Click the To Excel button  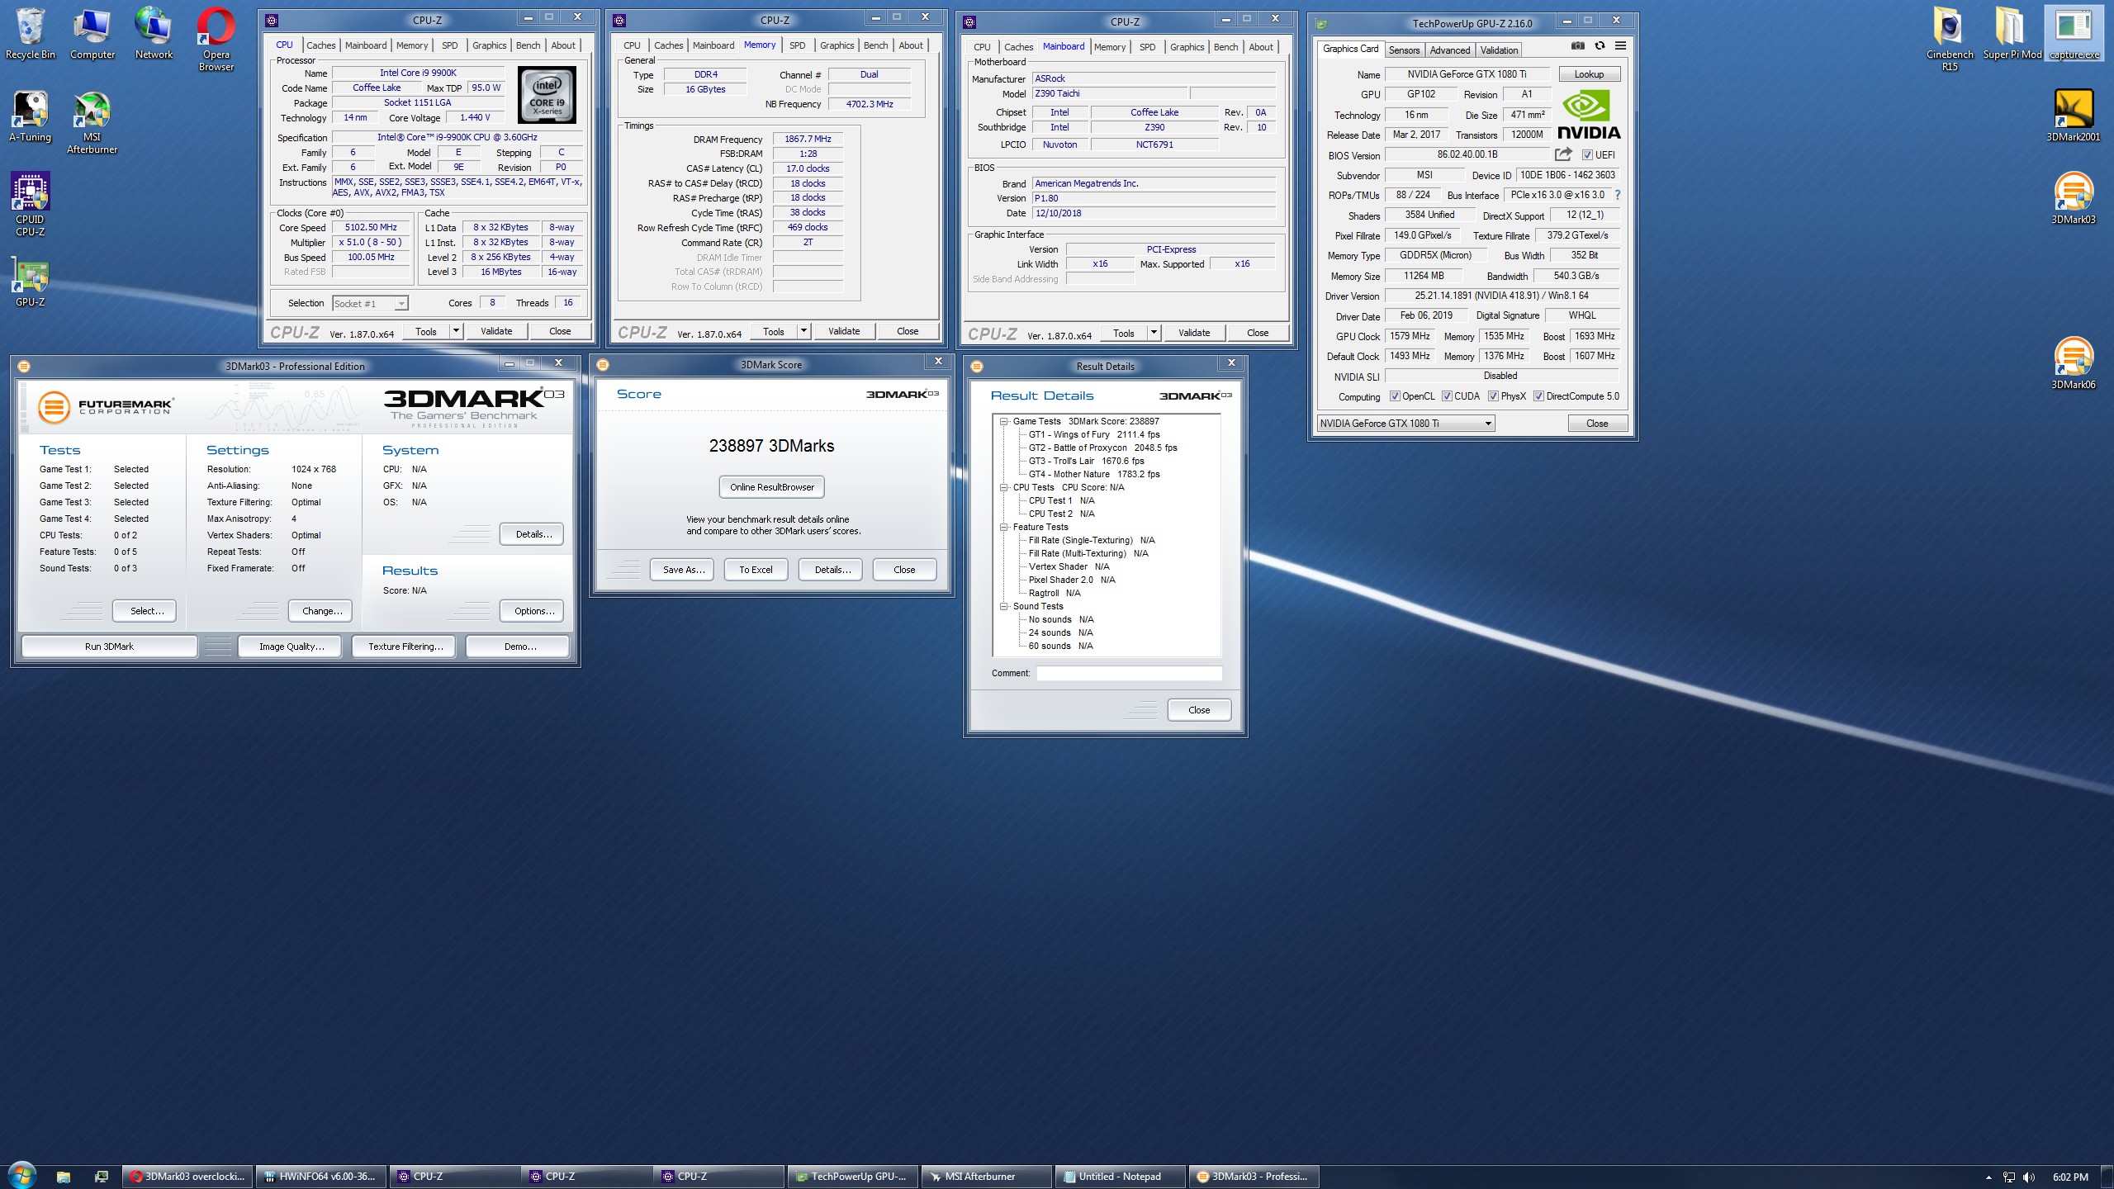click(x=756, y=570)
